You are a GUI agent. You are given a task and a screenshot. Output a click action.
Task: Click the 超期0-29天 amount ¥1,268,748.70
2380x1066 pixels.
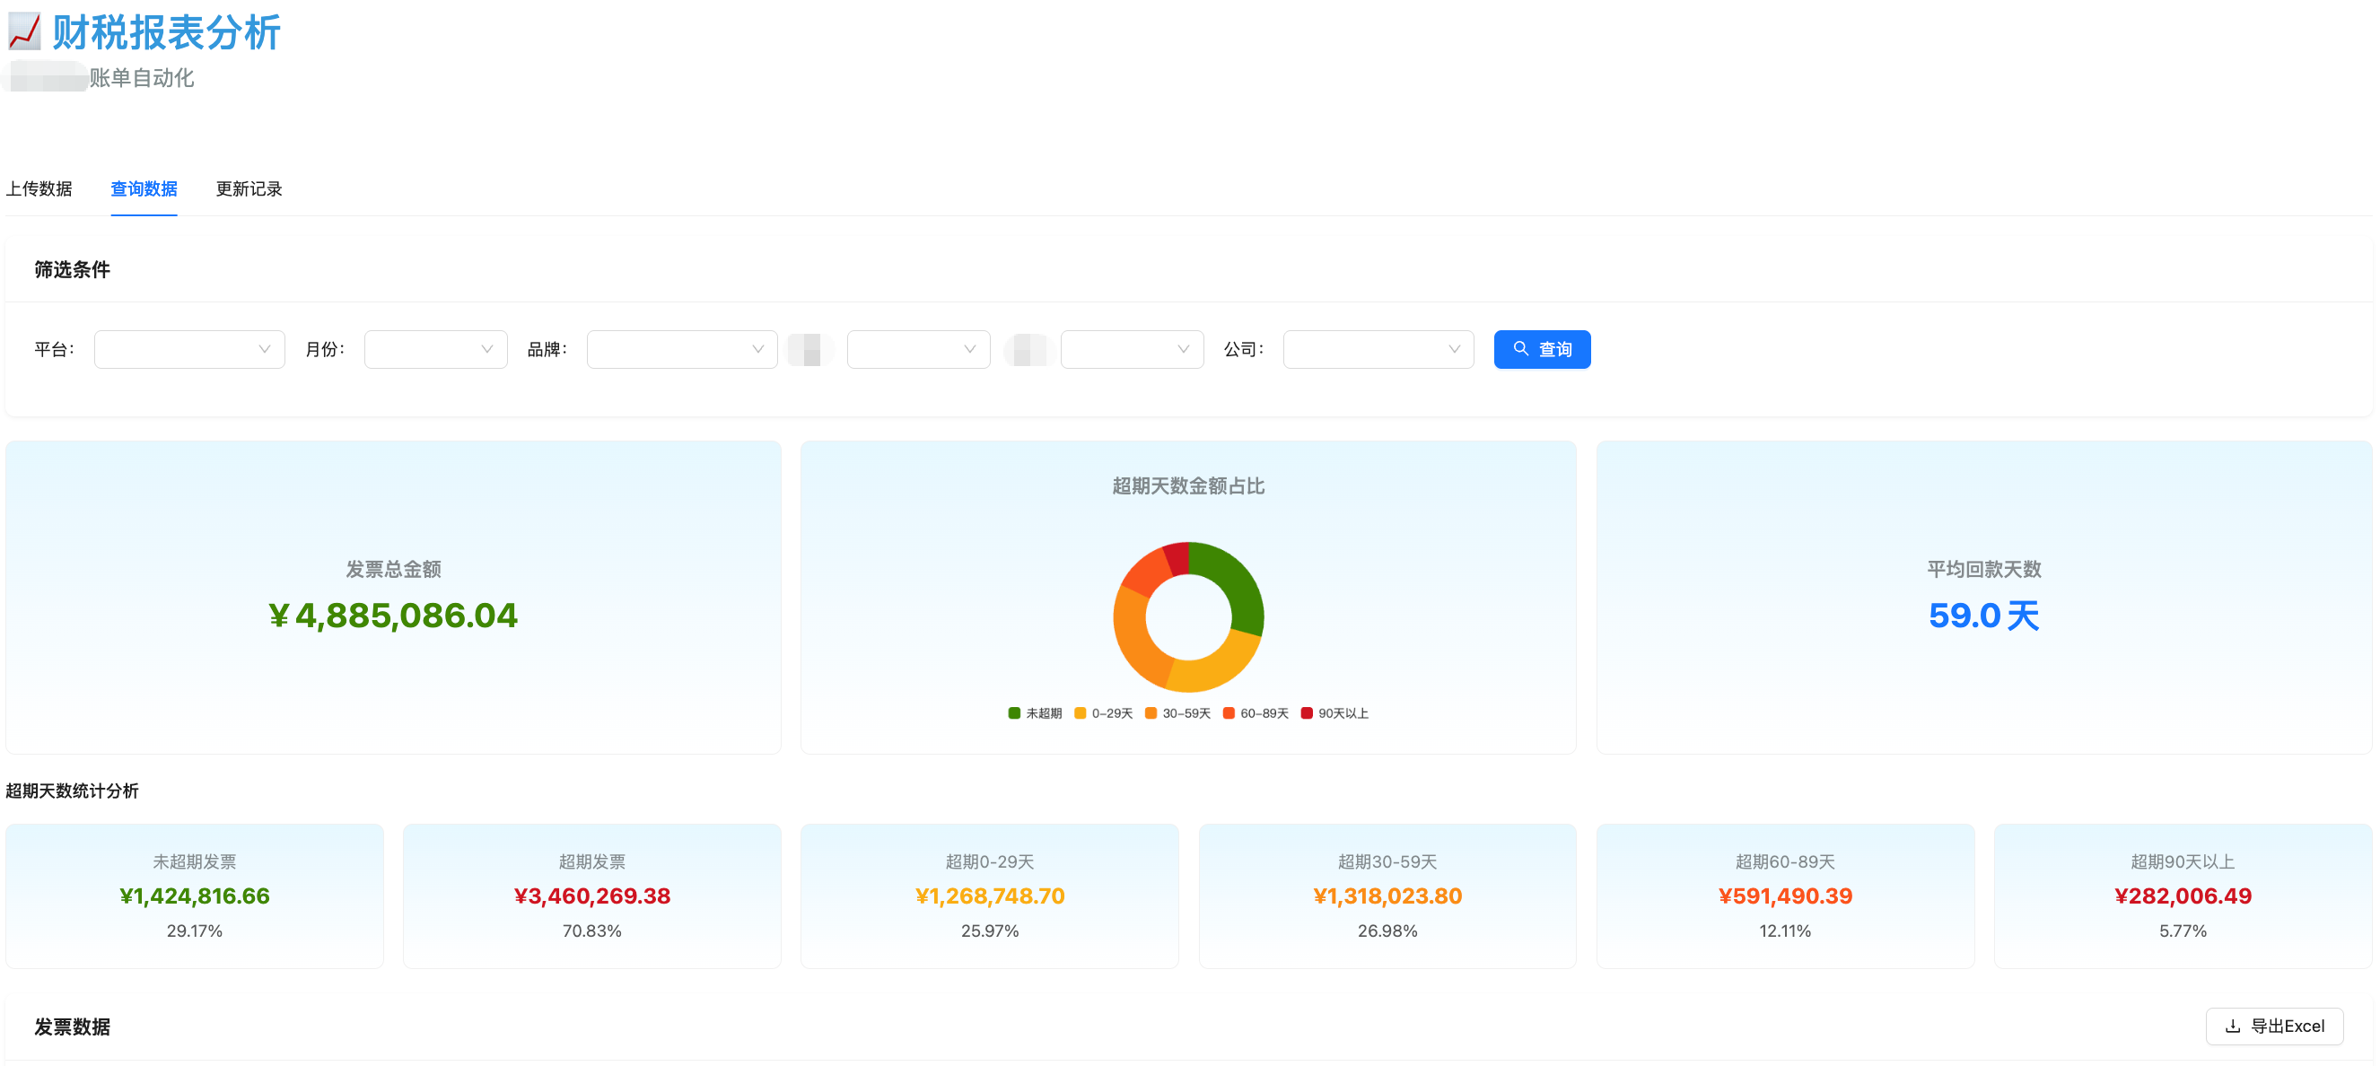click(990, 896)
